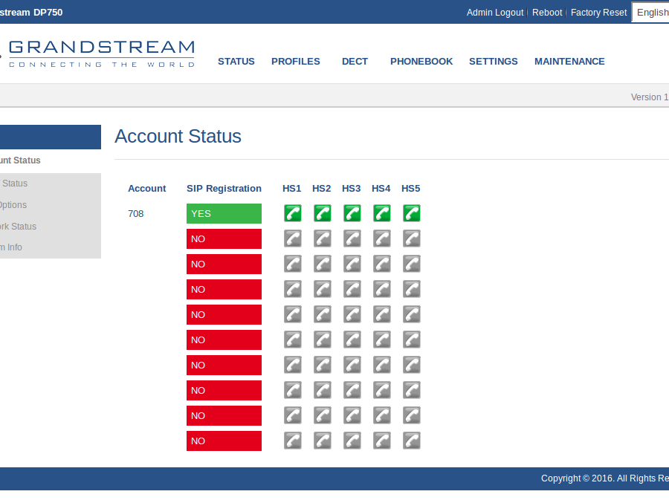
Task: Click the gray HS1 handset icon in second row
Action: [293, 238]
